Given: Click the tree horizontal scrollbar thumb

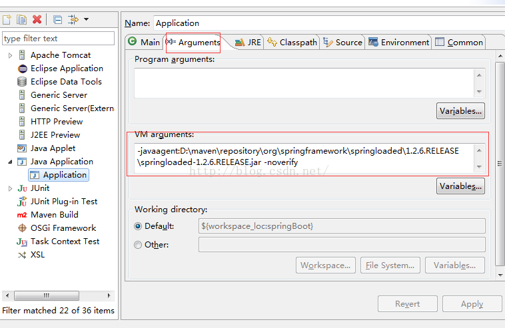Looking at the screenshot, I should point(47,295).
